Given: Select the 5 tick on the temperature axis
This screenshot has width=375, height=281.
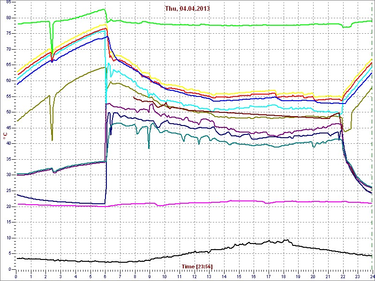Looking at the screenshot, I should click(x=9, y=254).
